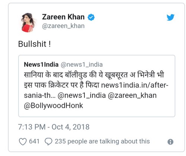Open "235 people are talking about this"
186x156 pixels.
[x=102, y=141]
